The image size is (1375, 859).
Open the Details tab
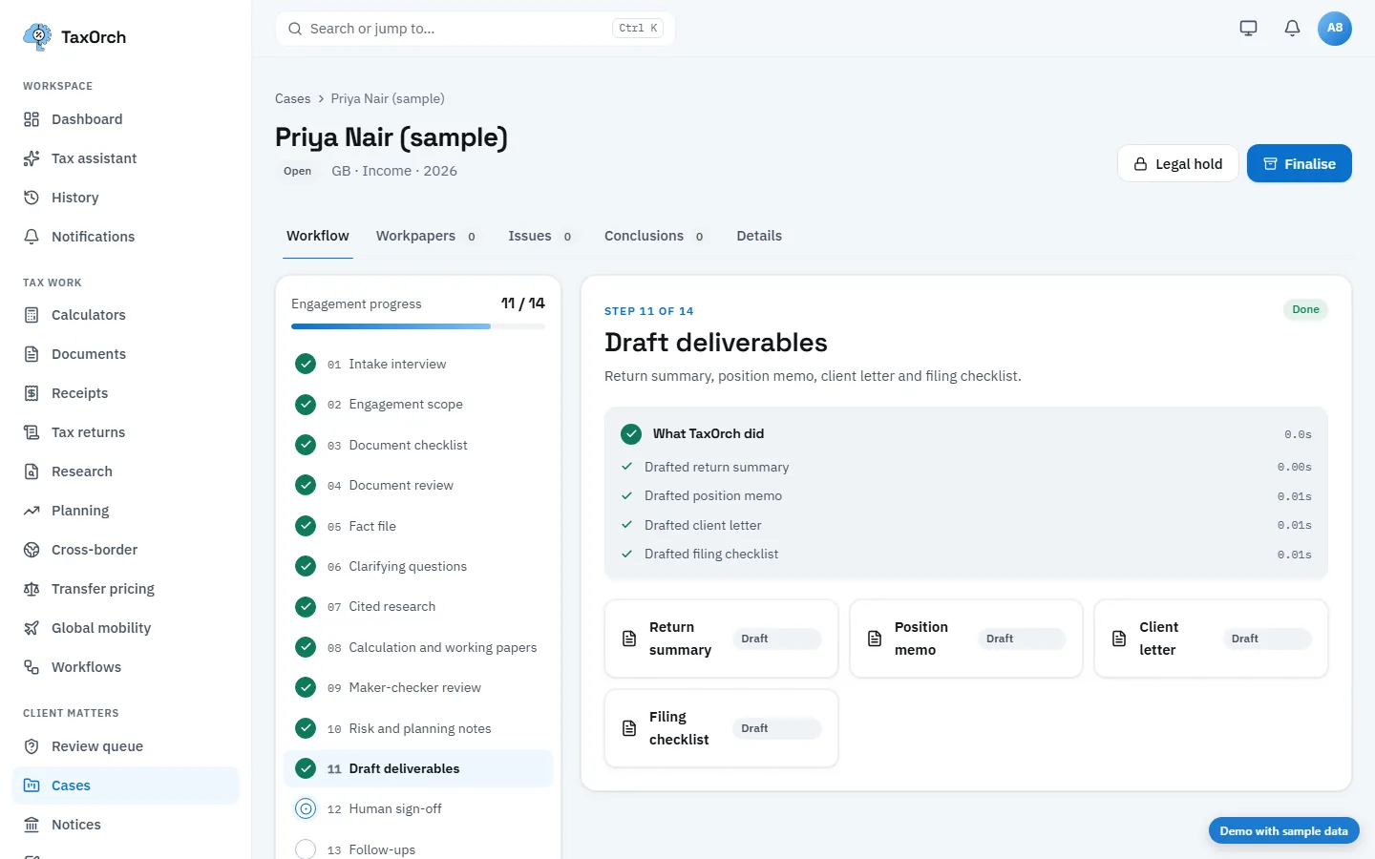pyautogui.click(x=759, y=236)
